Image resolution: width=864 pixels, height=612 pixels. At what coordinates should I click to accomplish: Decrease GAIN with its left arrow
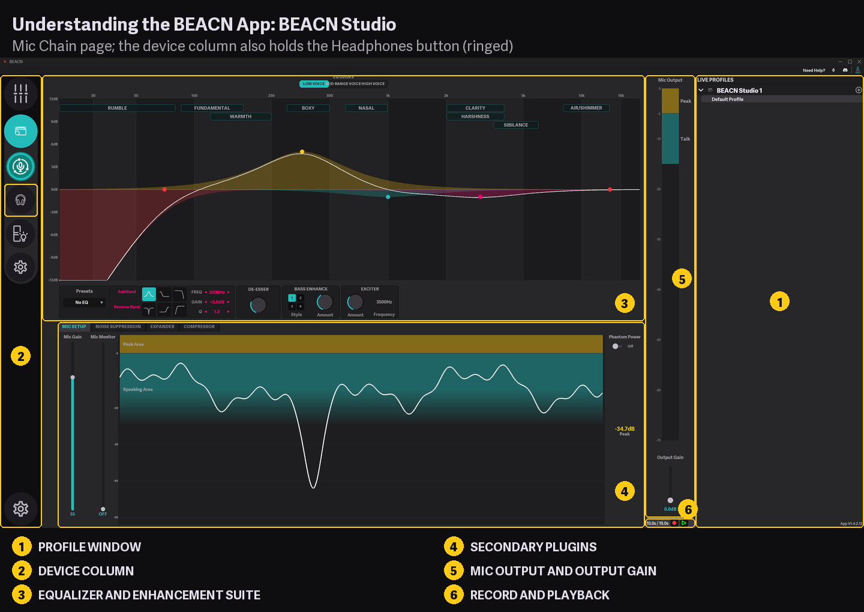click(206, 302)
